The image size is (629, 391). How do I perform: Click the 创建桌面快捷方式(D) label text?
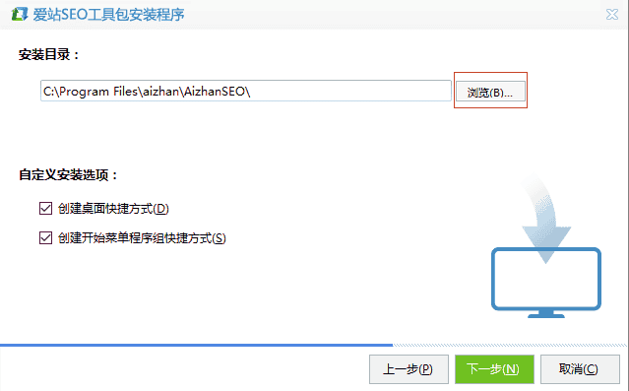[x=113, y=209]
